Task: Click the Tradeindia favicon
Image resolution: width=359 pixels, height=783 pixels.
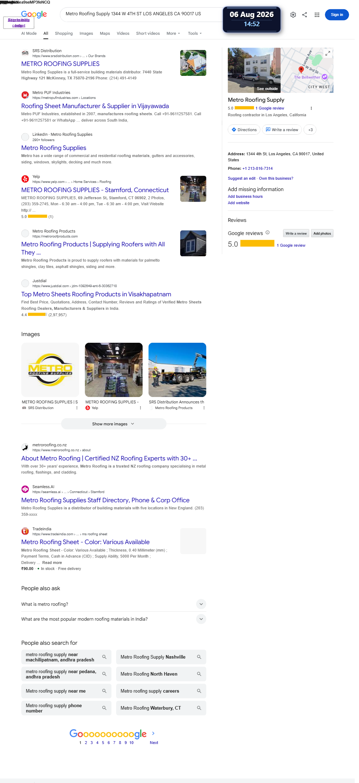Action: (x=25, y=531)
